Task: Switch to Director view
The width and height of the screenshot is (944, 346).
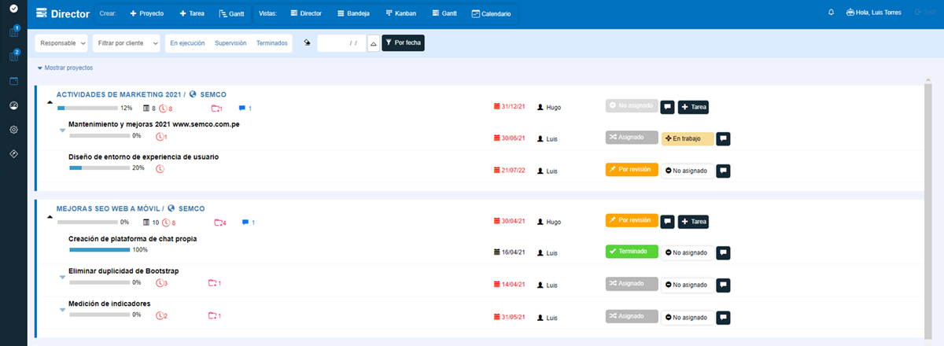Action: [x=305, y=14]
